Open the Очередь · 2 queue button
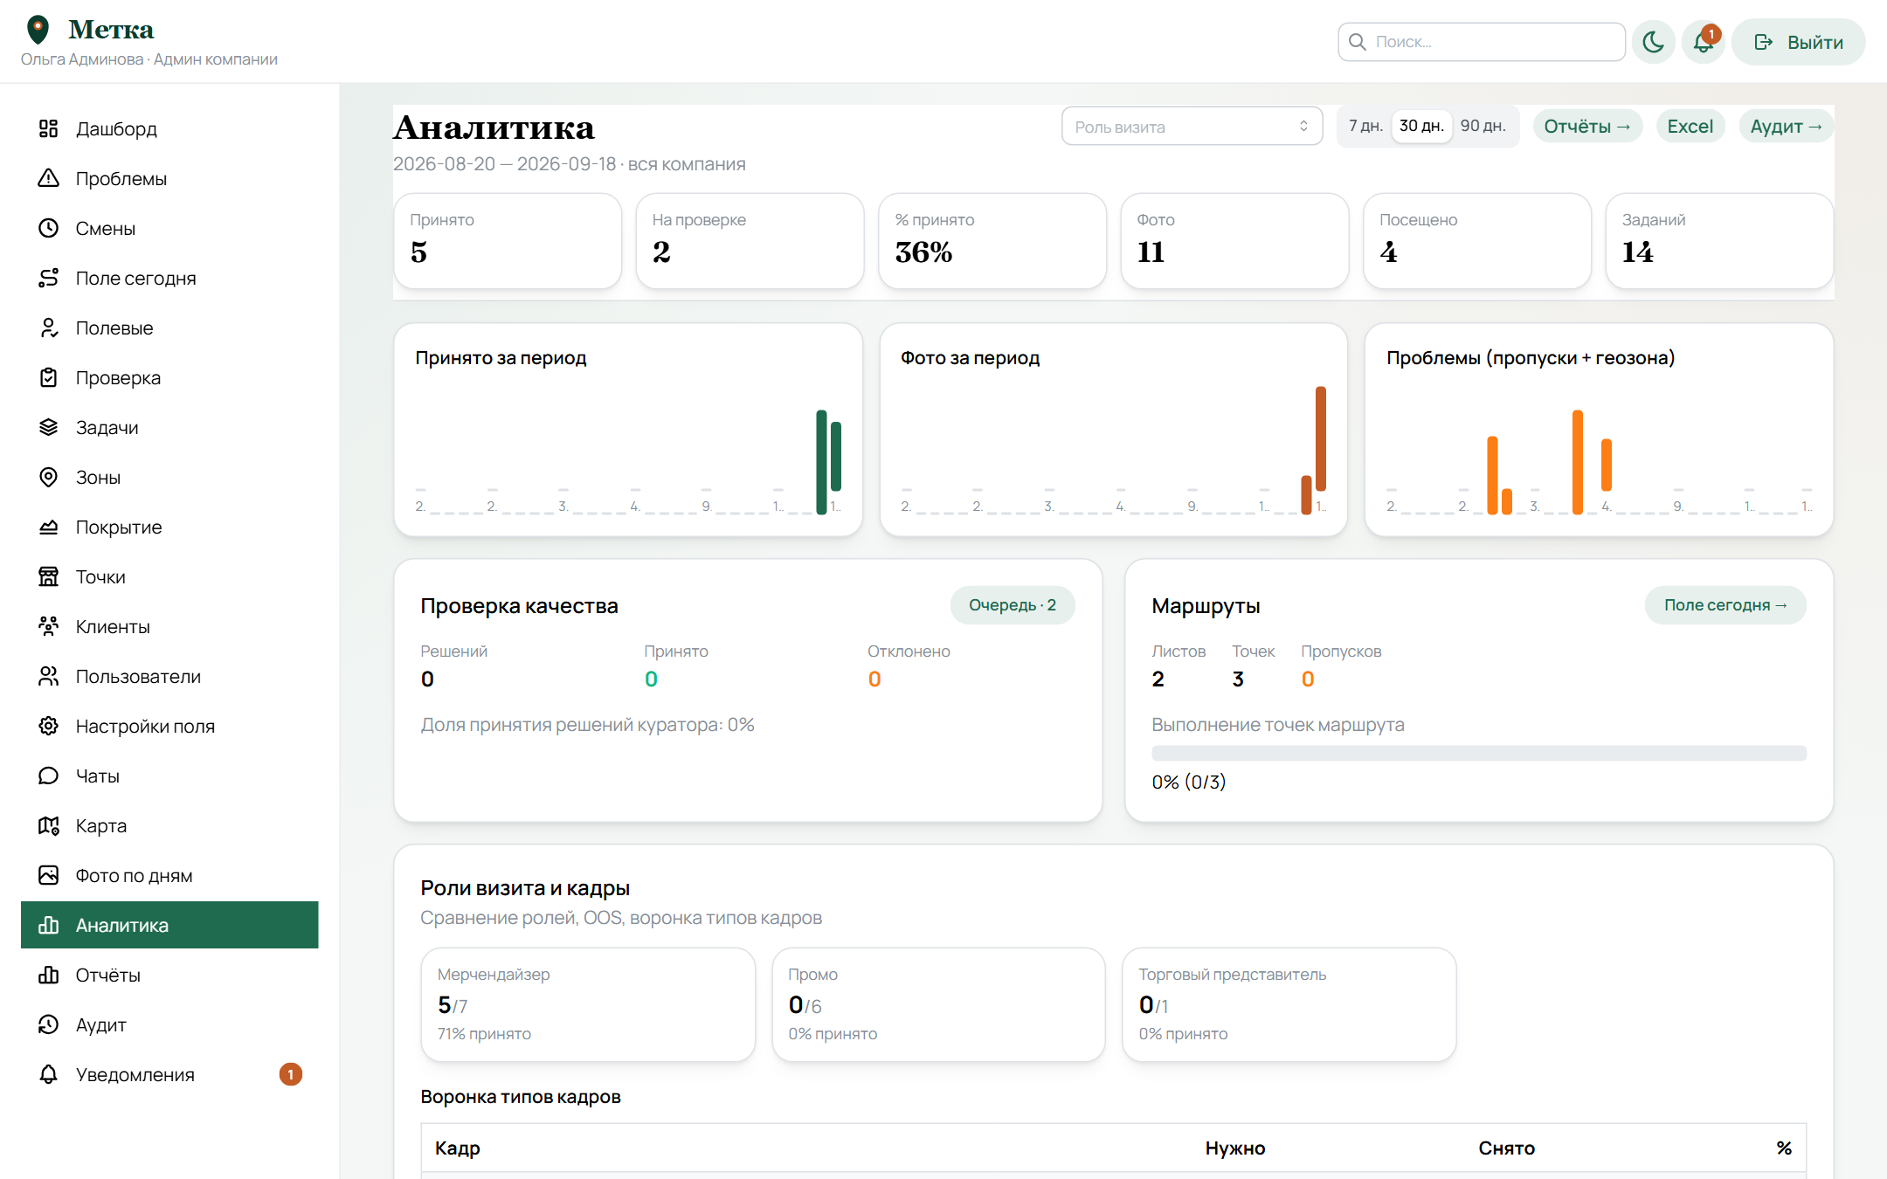 point(1012,605)
